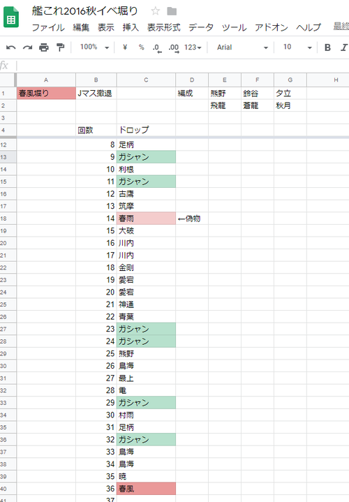Select note cell ←偽物

(x=192, y=219)
